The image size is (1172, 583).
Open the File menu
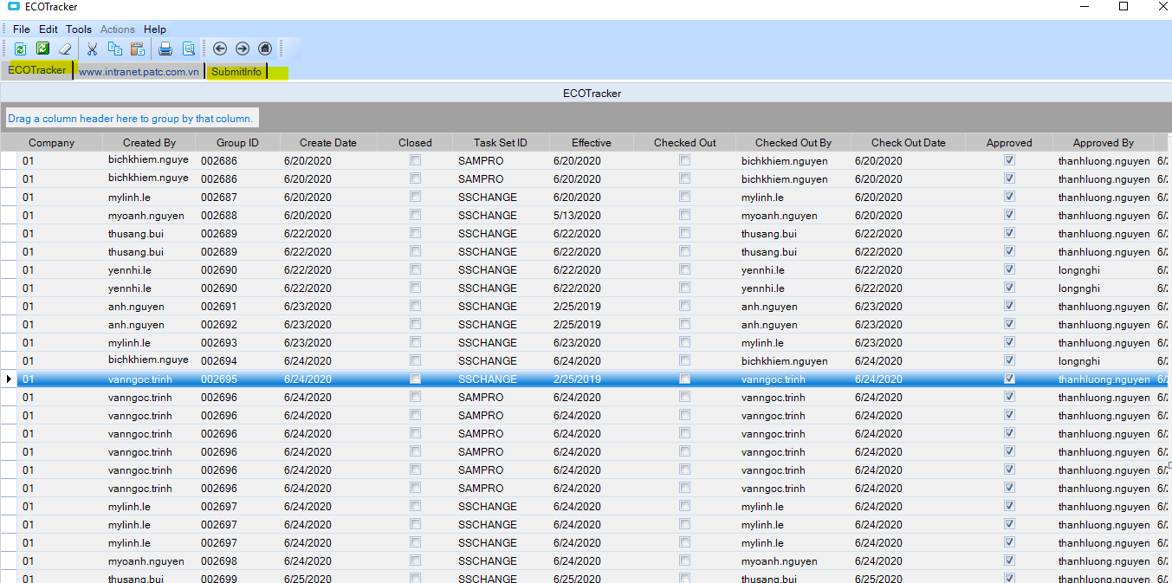[21, 29]
